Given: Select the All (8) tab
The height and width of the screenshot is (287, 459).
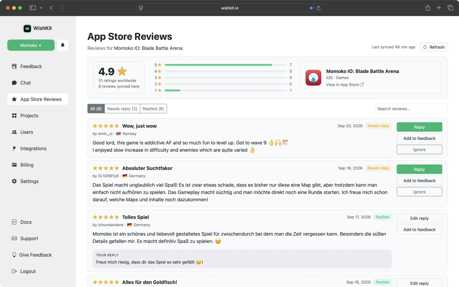Looking at the screenshot, I should point(96,109).
